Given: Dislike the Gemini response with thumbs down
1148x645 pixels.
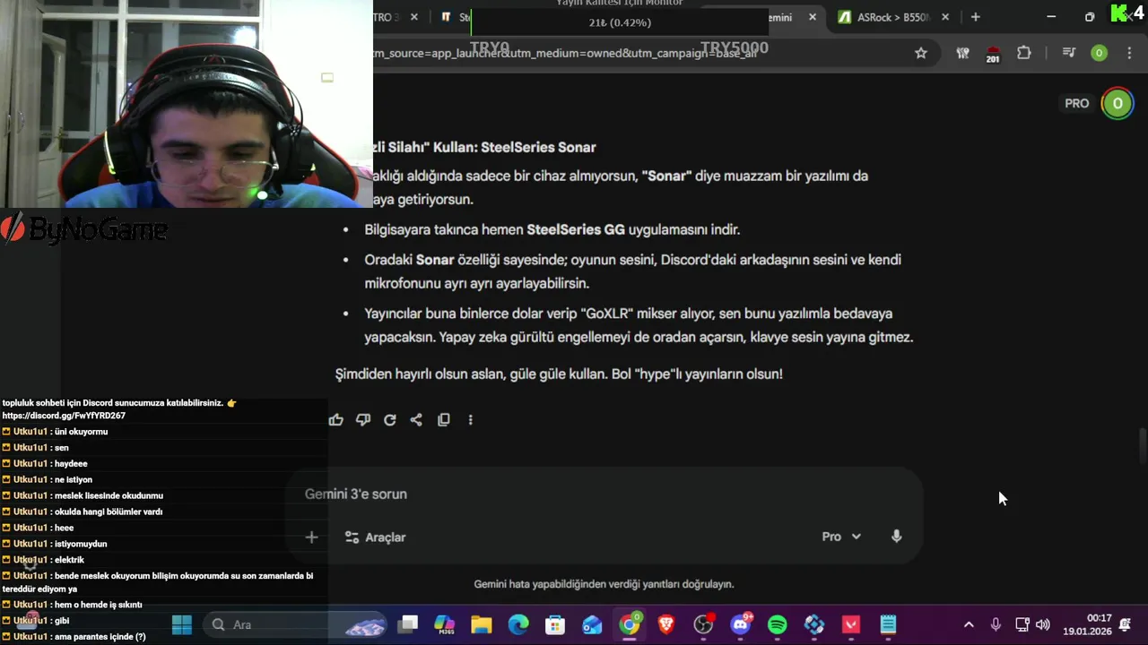Looking at the screenshot, I should (x=363, y=419).
